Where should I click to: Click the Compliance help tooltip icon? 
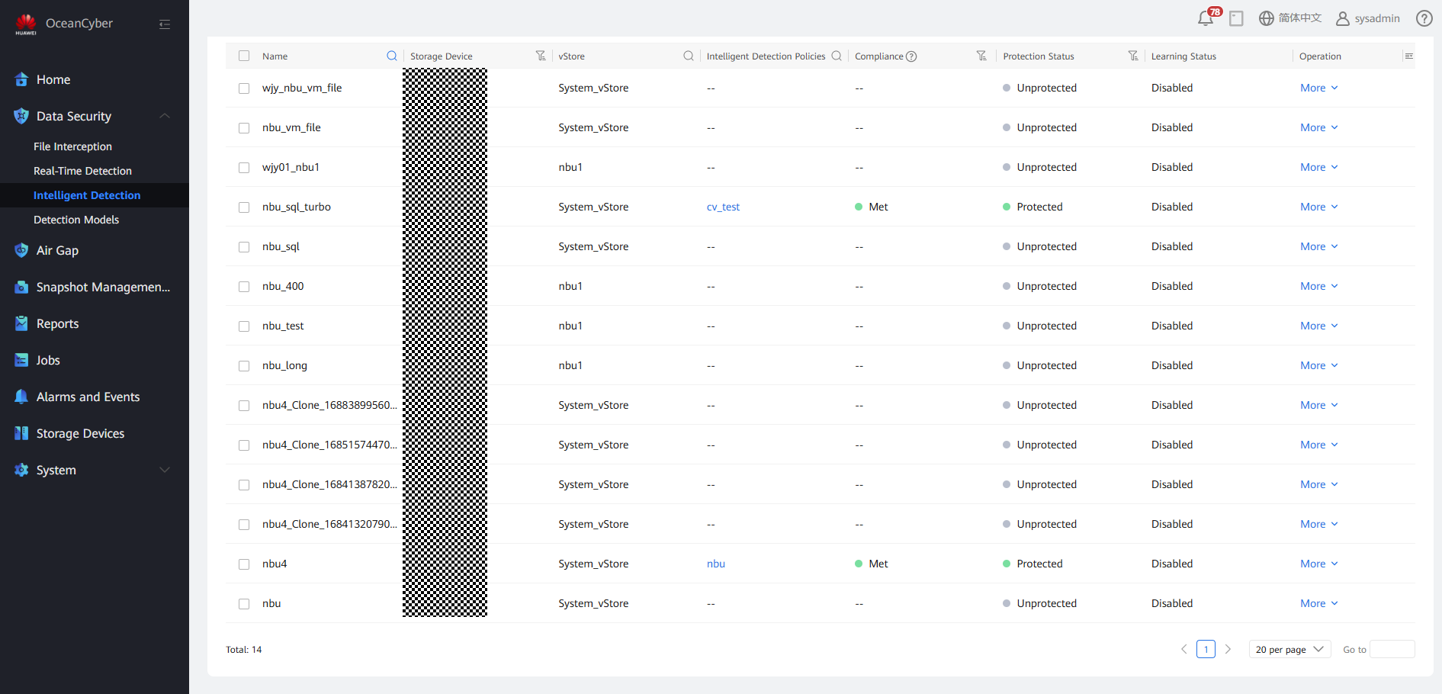pyautogui.click(x=911, y=56)
